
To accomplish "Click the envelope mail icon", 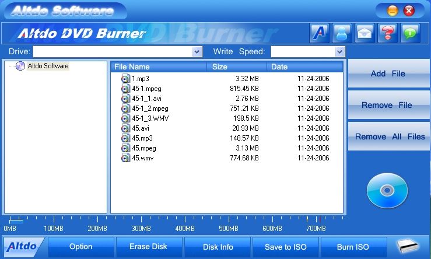I will tap(365, 33).
